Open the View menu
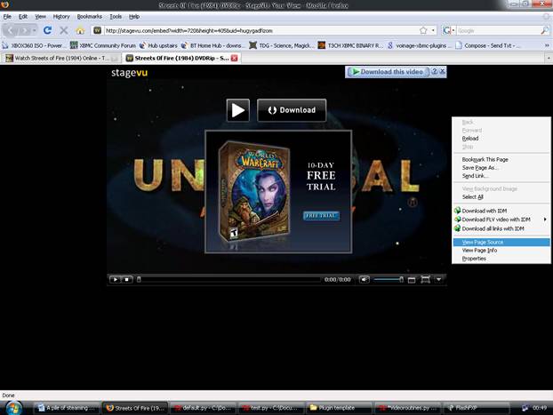553x415 pixels. 40,17
